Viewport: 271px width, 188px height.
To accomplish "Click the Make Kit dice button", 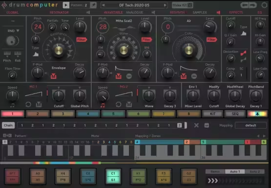I will 183,5.
